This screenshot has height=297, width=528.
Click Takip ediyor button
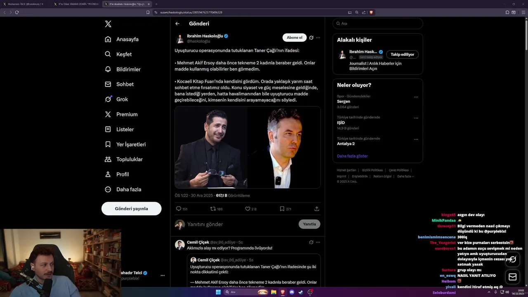point(403,54)
